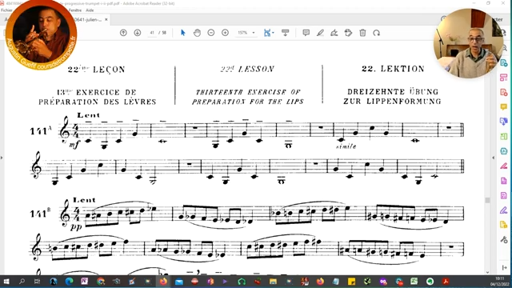Open Windows taskbar search
Viewport: 512px width, 288px height.
pos(22,281)
